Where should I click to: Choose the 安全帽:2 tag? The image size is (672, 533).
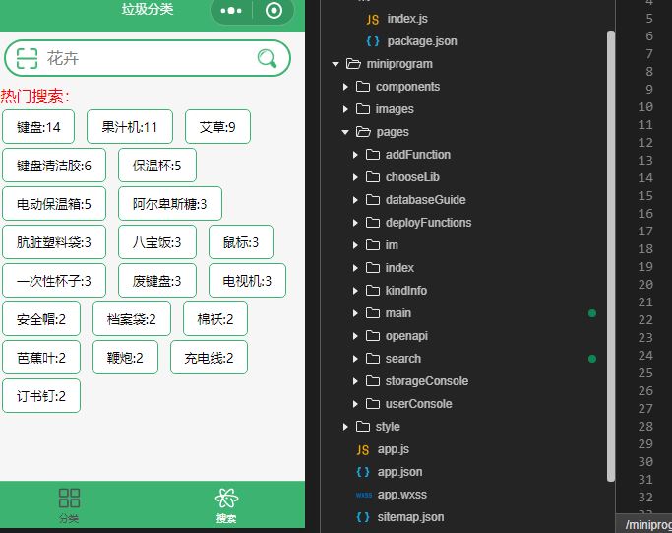pyautogui.click(x=41, y=319)
